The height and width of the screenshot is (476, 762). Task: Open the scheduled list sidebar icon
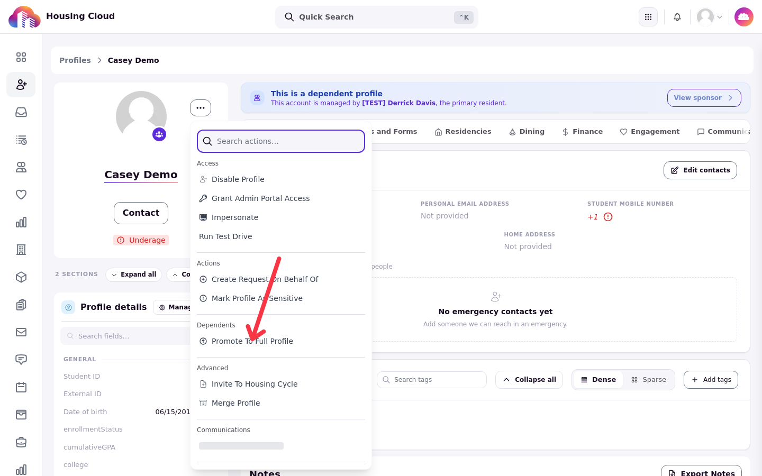tap(21, 140)
